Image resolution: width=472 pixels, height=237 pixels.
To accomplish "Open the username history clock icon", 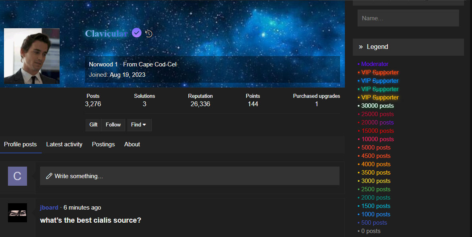I will [149, 33].
